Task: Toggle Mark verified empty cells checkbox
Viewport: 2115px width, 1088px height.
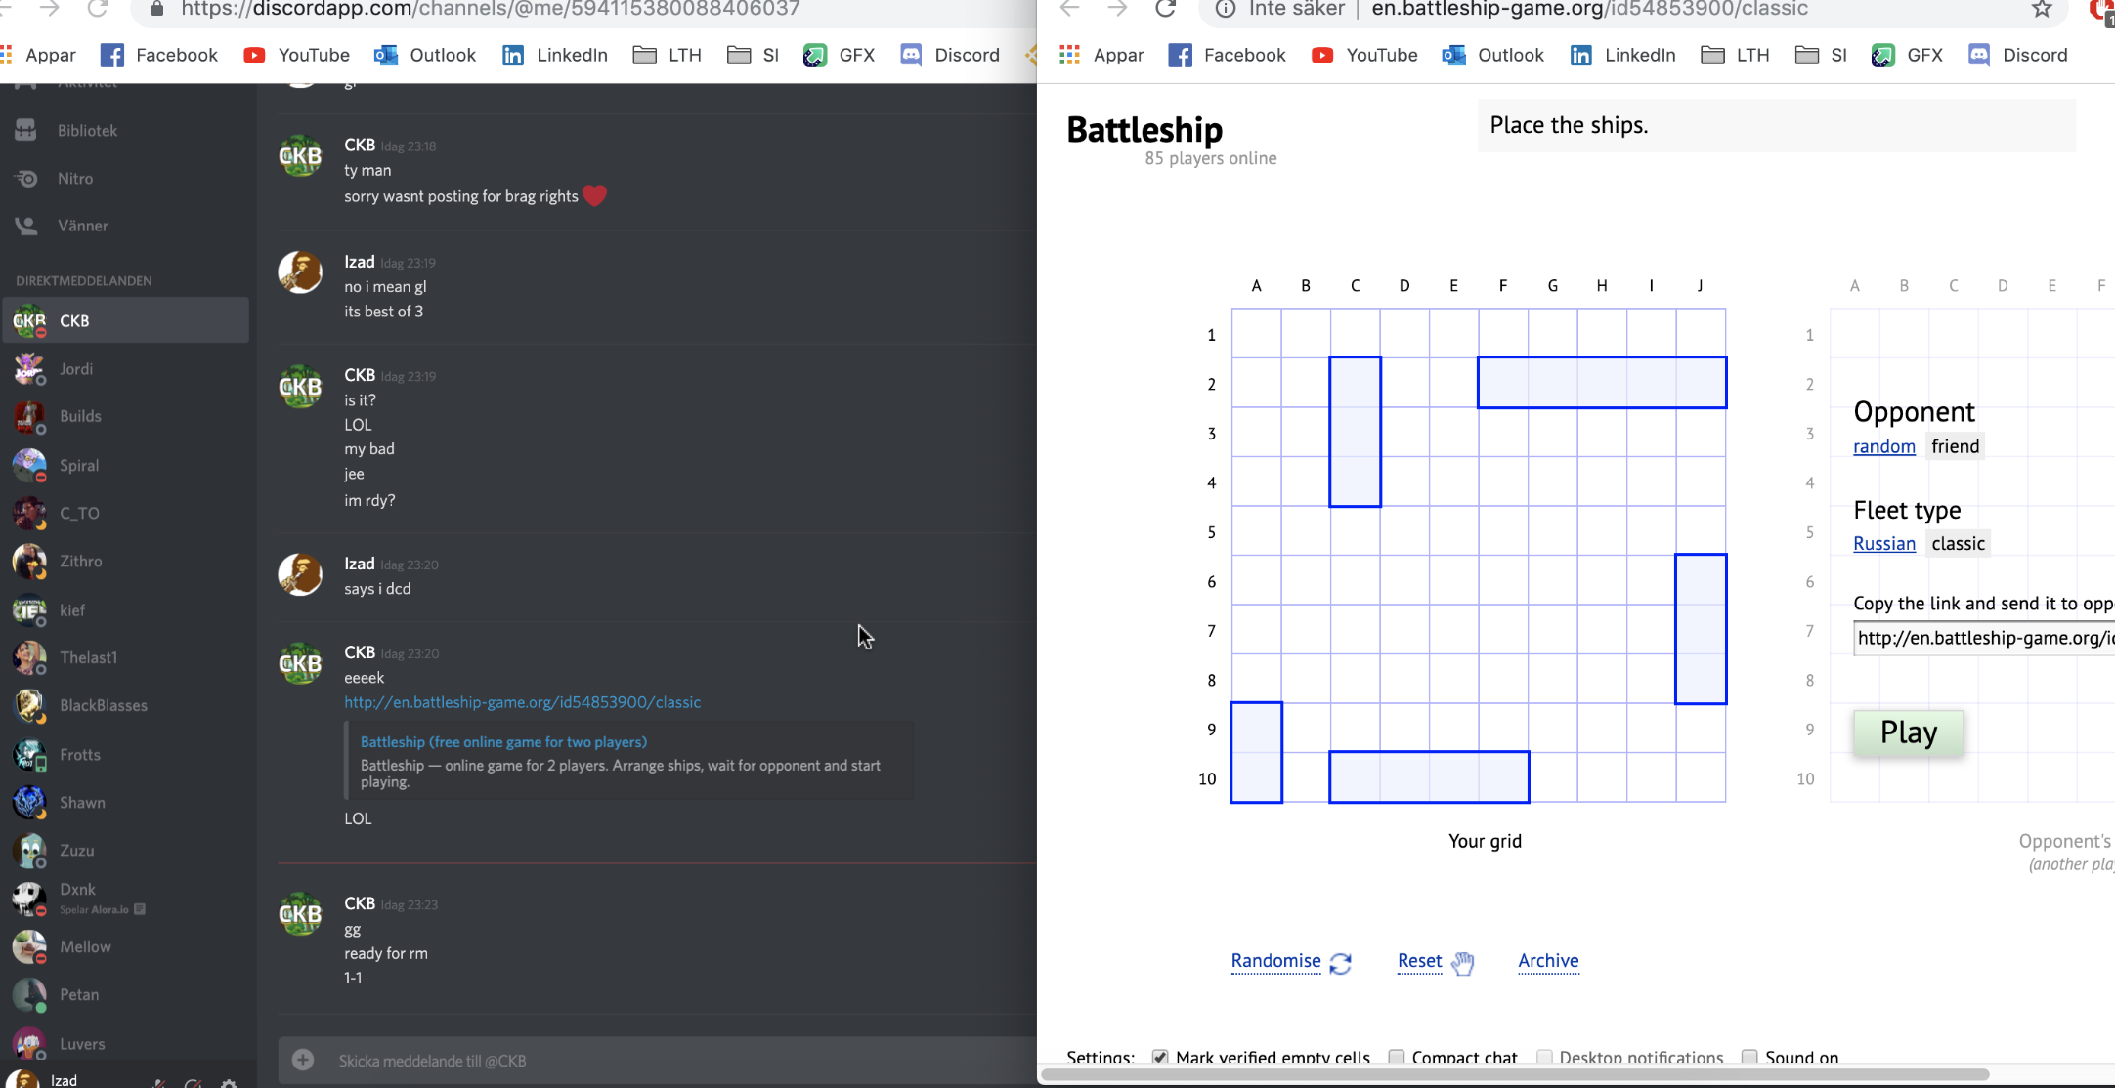Action: click(1160, 1057)
